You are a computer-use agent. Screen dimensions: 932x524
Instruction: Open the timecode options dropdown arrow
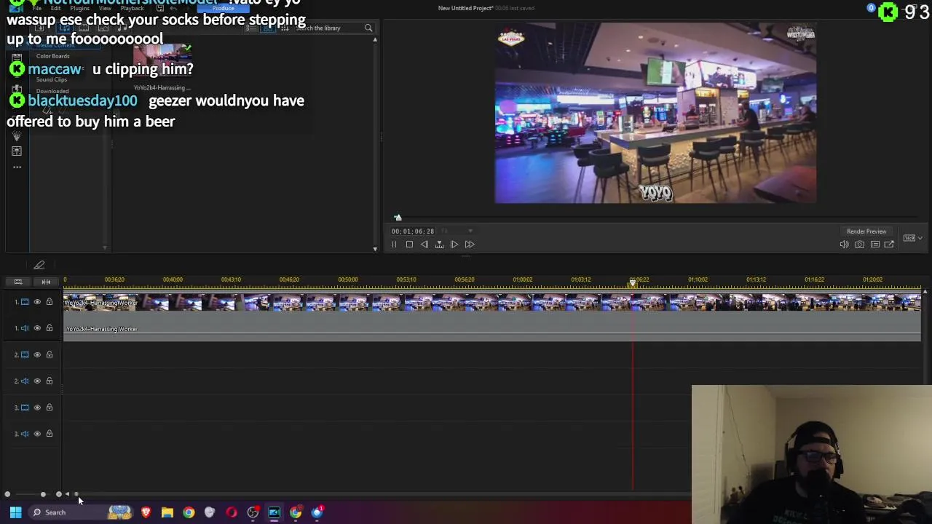(x=470, y=231)
